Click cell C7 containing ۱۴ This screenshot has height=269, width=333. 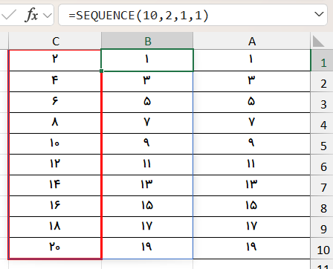[55, 186]
